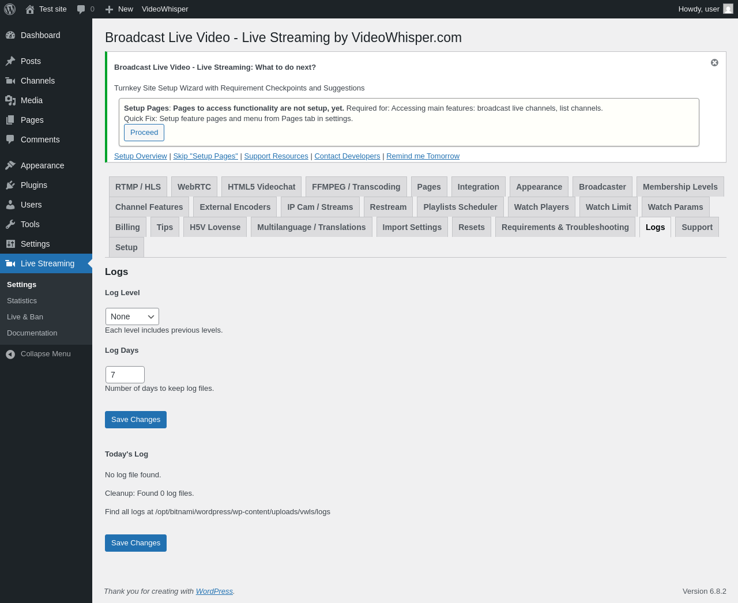Screen dimensions: 738x603
Task: Open the External Encoders tab
Action: coord(235,207)
